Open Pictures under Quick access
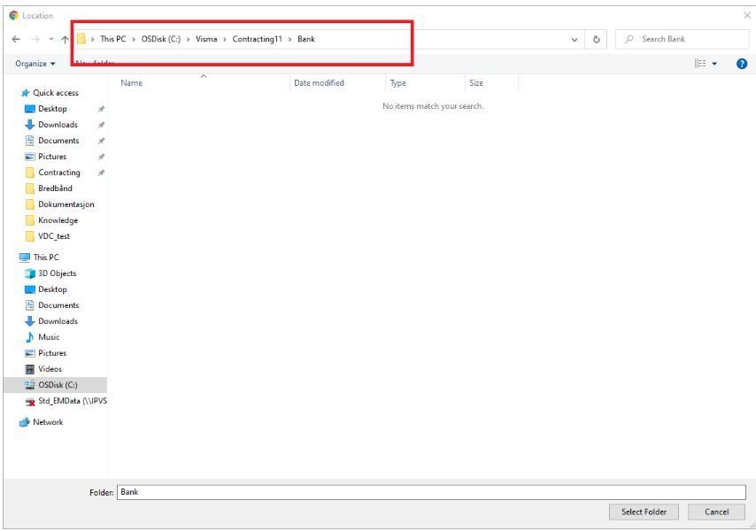This screenshot has width=756, height=531. coord(52,157)
